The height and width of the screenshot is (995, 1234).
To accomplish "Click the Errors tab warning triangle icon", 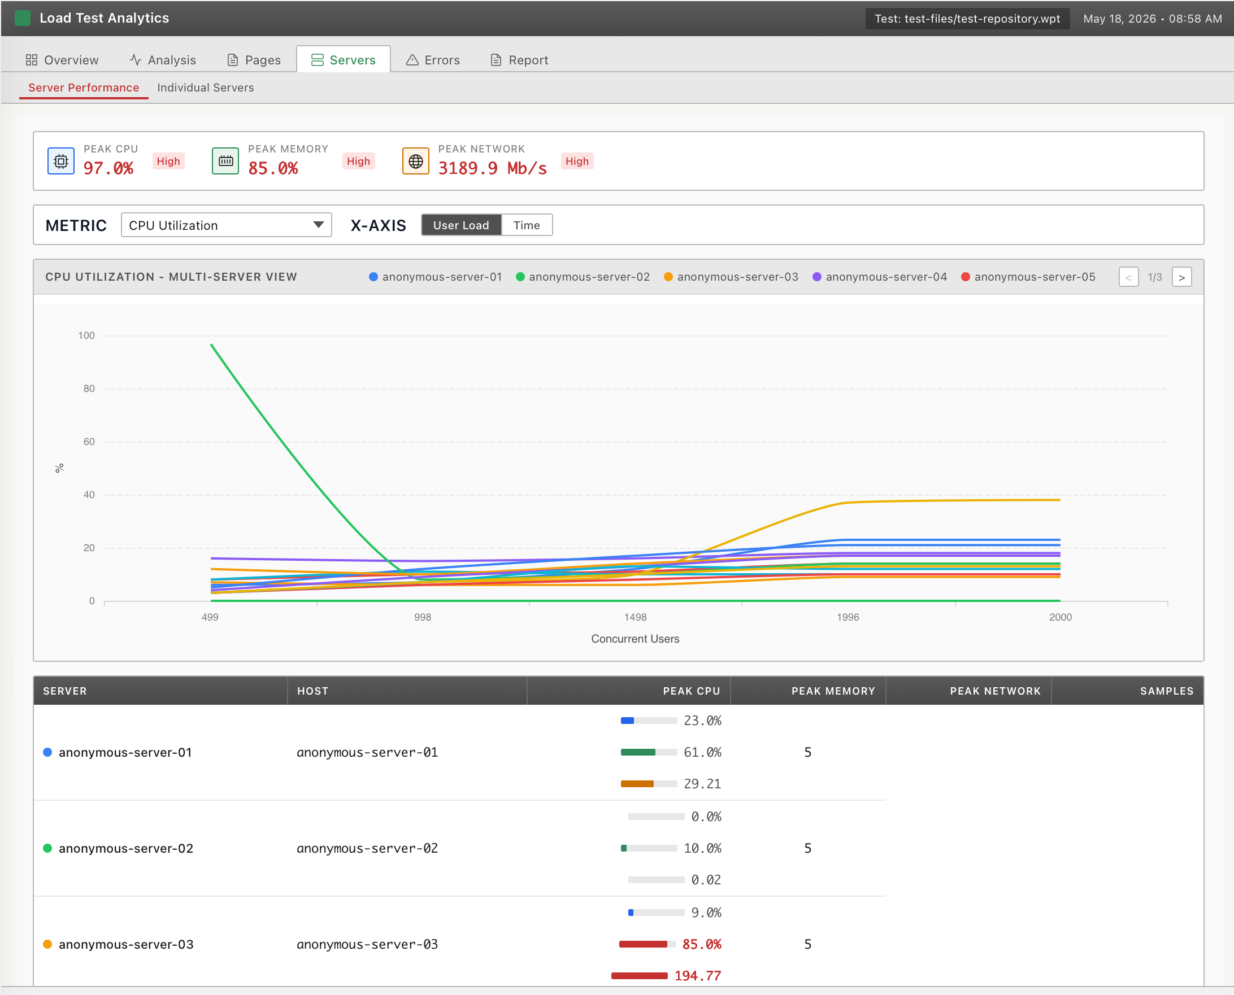I will point(412,60).
